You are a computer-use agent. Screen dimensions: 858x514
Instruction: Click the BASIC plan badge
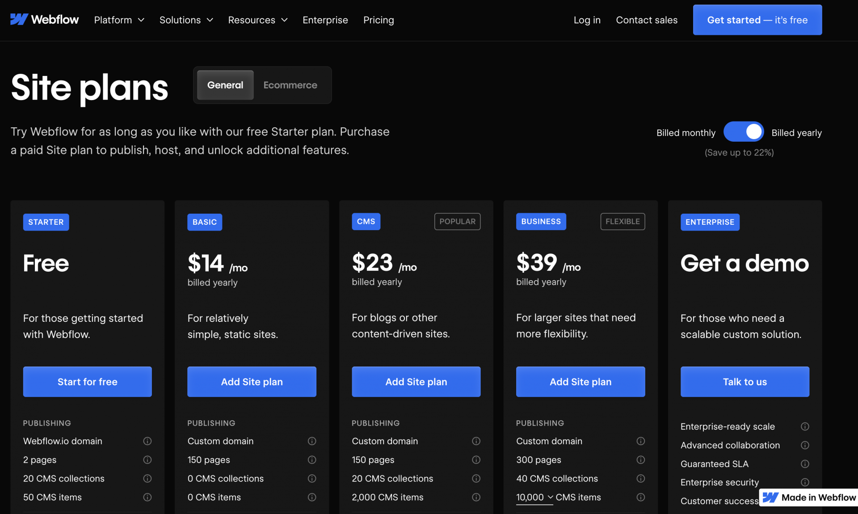[205, 222]
